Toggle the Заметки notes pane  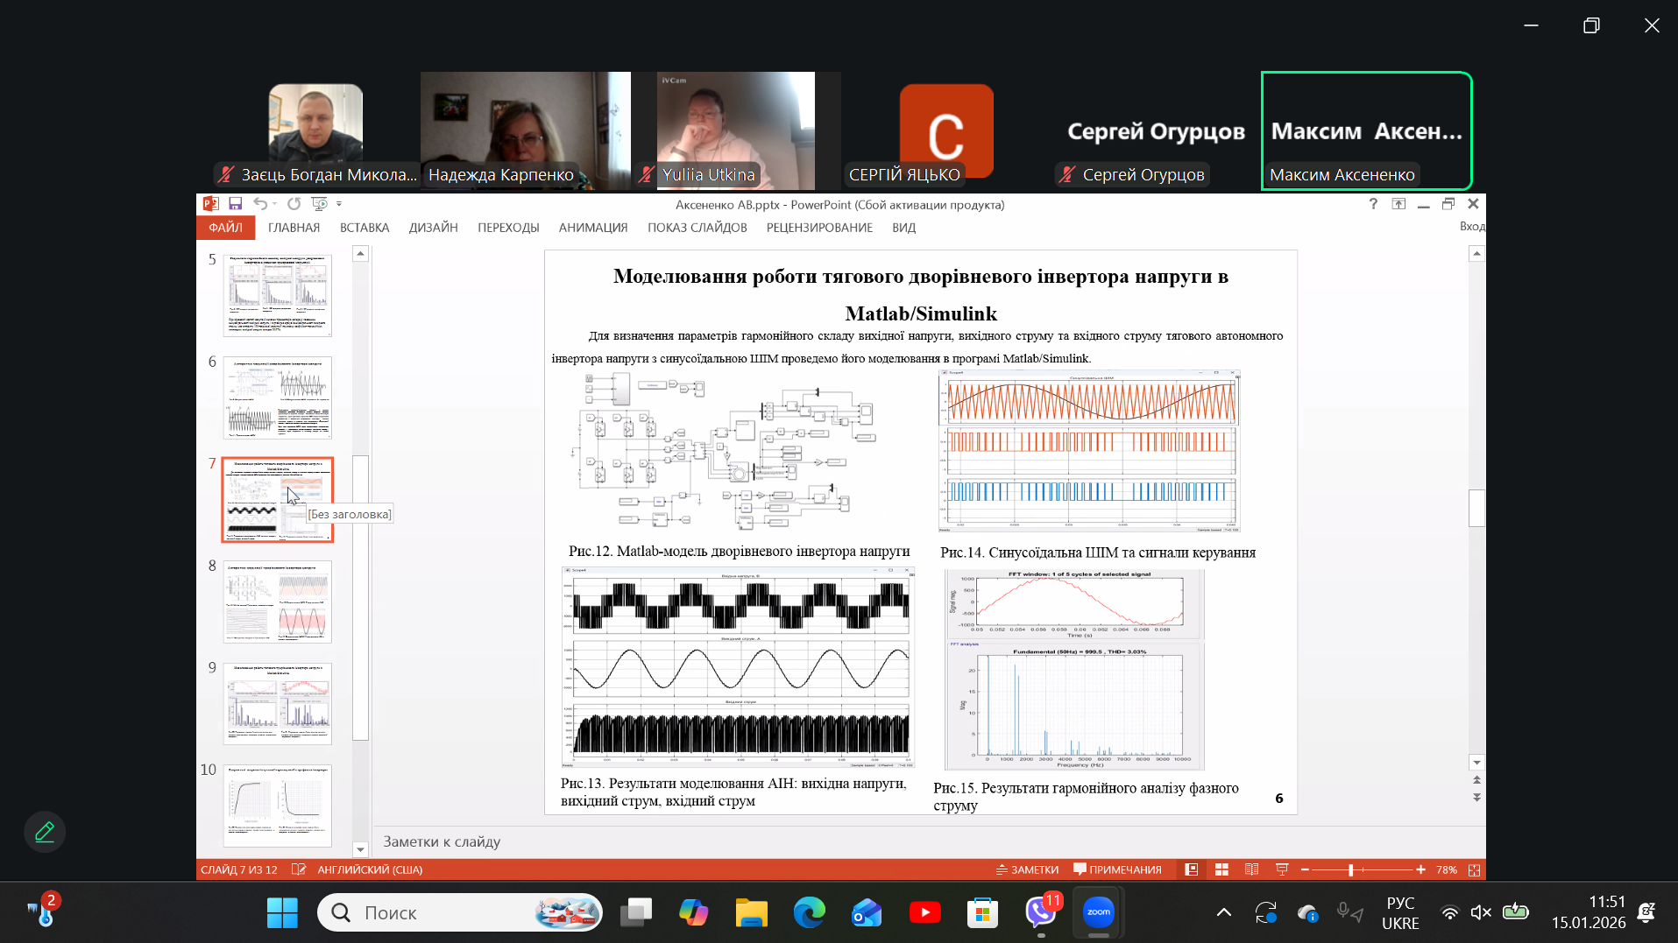coord(1027,869)
